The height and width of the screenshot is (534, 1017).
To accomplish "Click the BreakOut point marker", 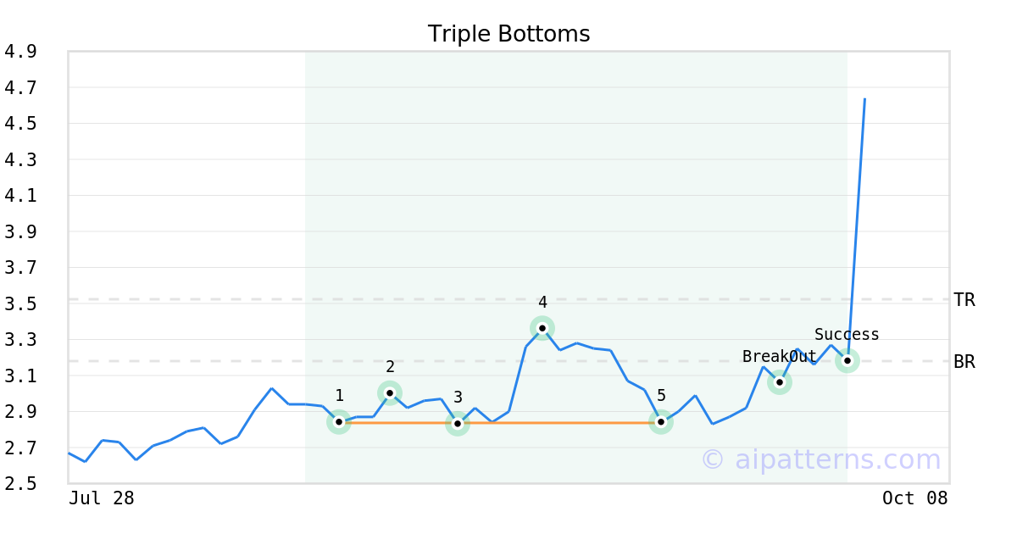I will (780, 382).
